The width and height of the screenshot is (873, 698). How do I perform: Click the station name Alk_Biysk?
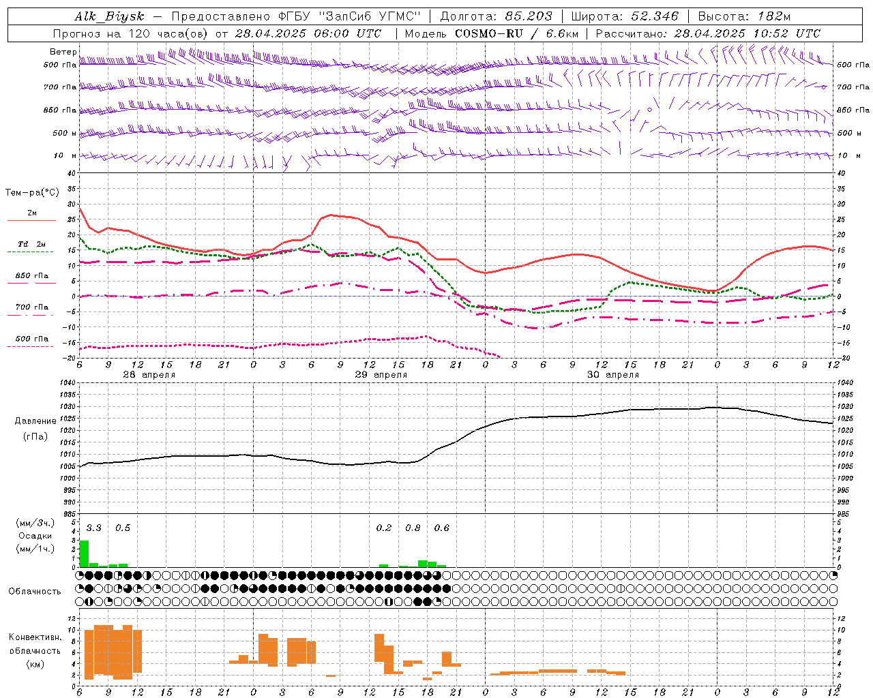click(109, 16)
